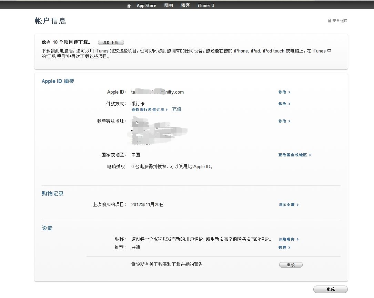Click the 创建昵称 link
Screen dimensions: 374x298
click(288, 239)
